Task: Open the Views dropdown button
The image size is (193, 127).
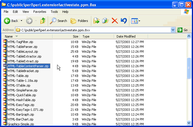Action: 136,21
